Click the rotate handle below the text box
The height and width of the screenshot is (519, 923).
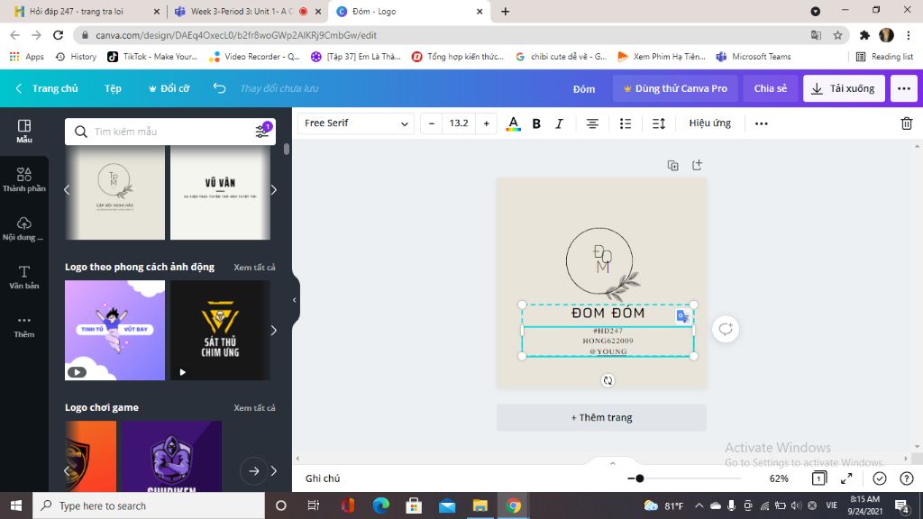click(608, 380)
